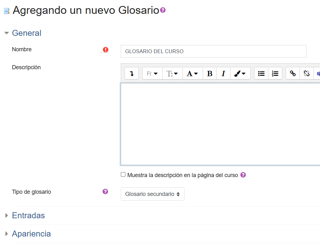
Task: Insert an unordered bullet list
Action: (261, 73)
